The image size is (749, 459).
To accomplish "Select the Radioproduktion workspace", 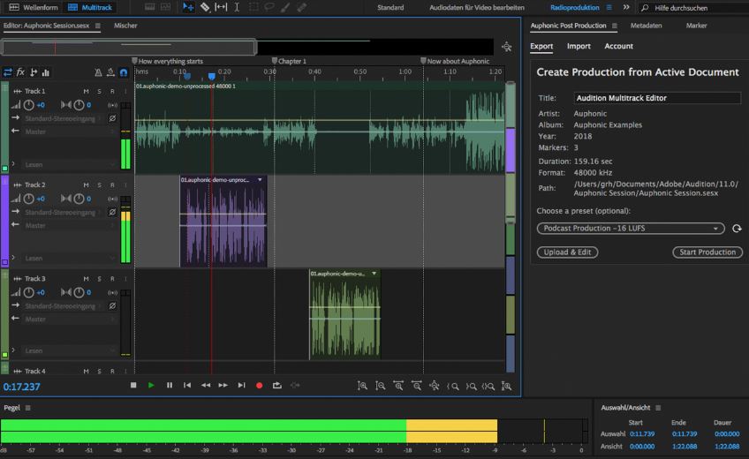I will tap(574, 7).
